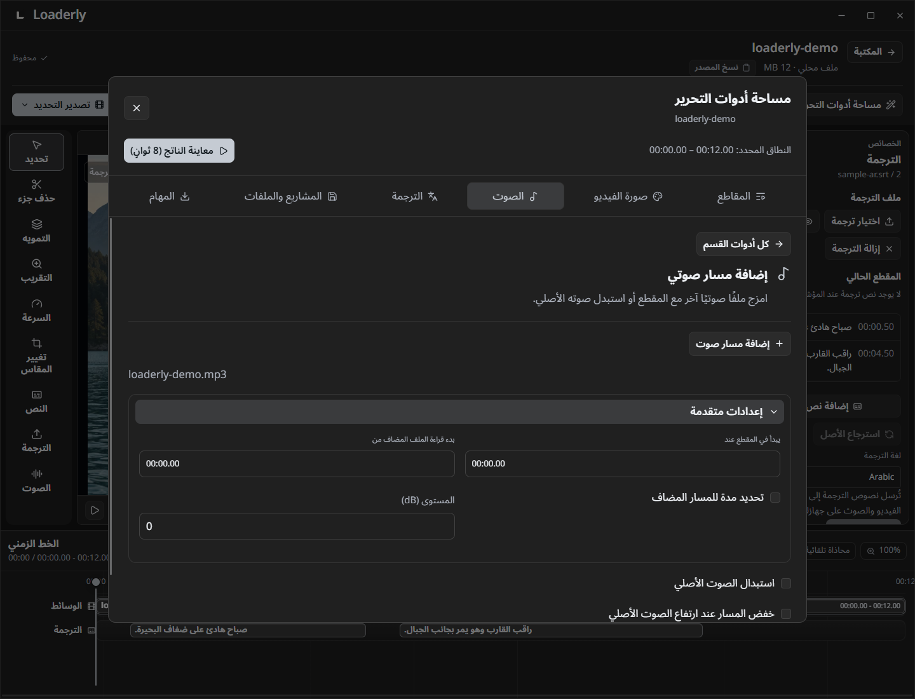
Task: Open the التمويه blur tool
Action: pos(36,231)
